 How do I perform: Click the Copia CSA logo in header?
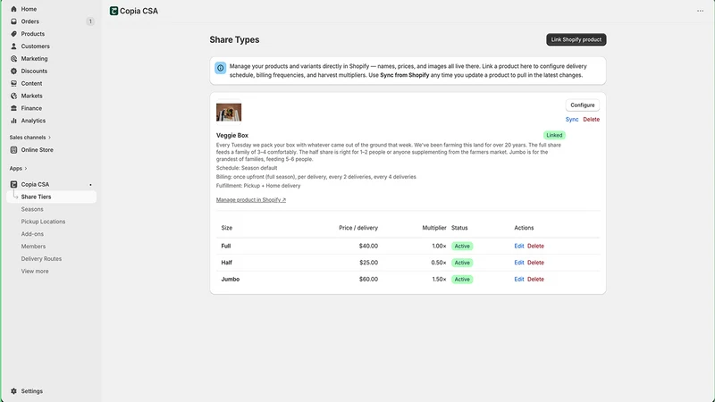point(114,11)
